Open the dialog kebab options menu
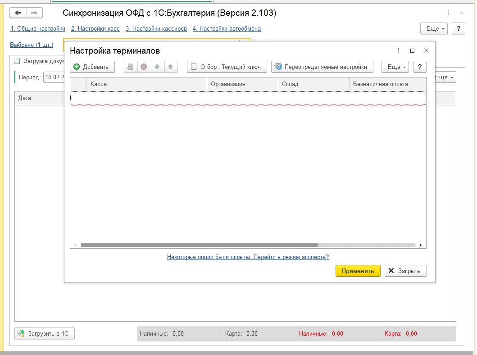This screenshot has height=355, width=477. (398, 51)
